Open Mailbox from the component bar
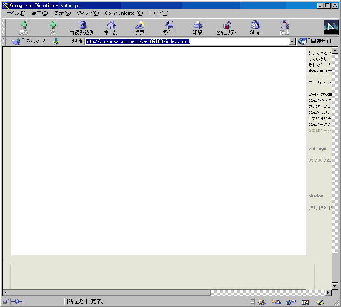Screen dimensions: 341x307 click(x=276, y=302)
